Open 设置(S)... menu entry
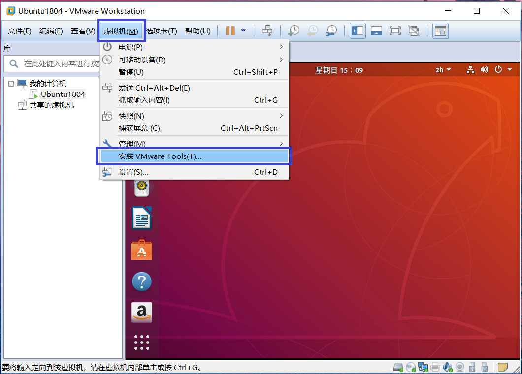This screenshot has height=374, width=522. point(195,172)
